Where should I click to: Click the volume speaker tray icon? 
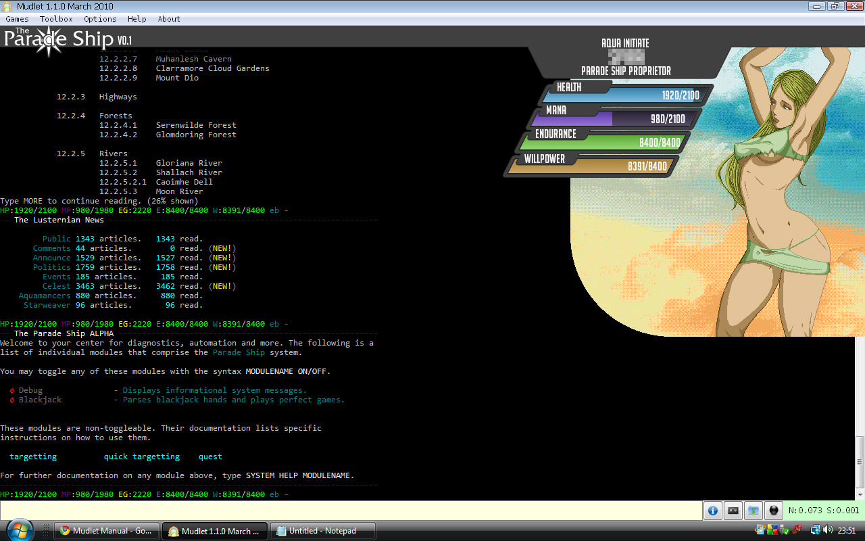828,530
